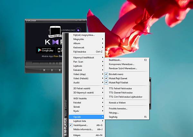Click the K-M-PLAYER logo in banner

54,42
